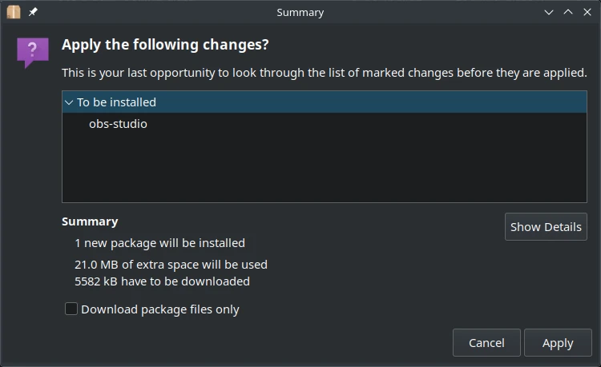The width and height of the screenshot is (601, 367).
Task: Close the Summary dialog window
Action: (587, 12)
